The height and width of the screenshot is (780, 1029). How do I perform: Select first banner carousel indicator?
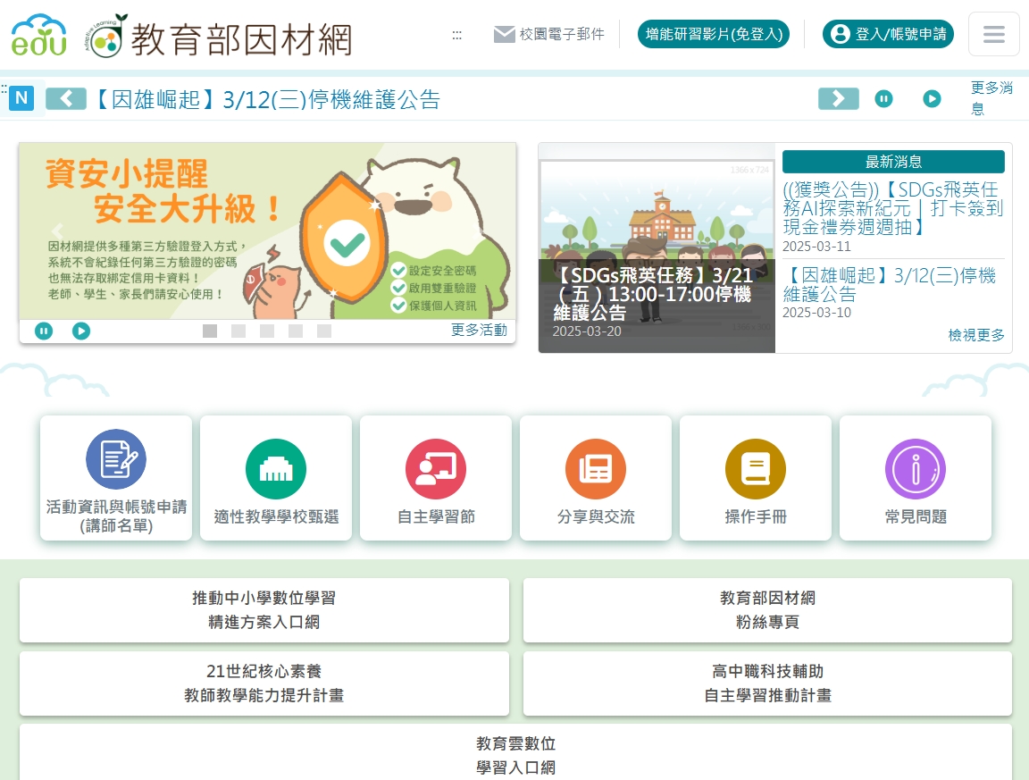pyautogui.click(x=210, y=331)
